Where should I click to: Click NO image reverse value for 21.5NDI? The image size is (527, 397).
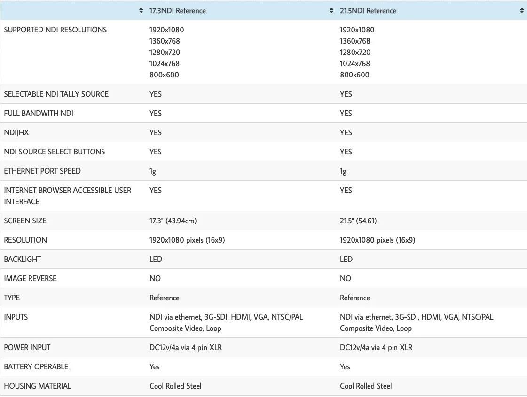click(346, 279)
